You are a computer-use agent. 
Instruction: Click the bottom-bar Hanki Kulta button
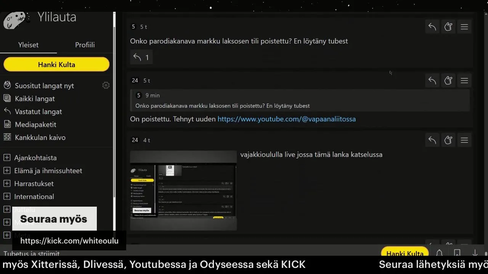[405, 252]
